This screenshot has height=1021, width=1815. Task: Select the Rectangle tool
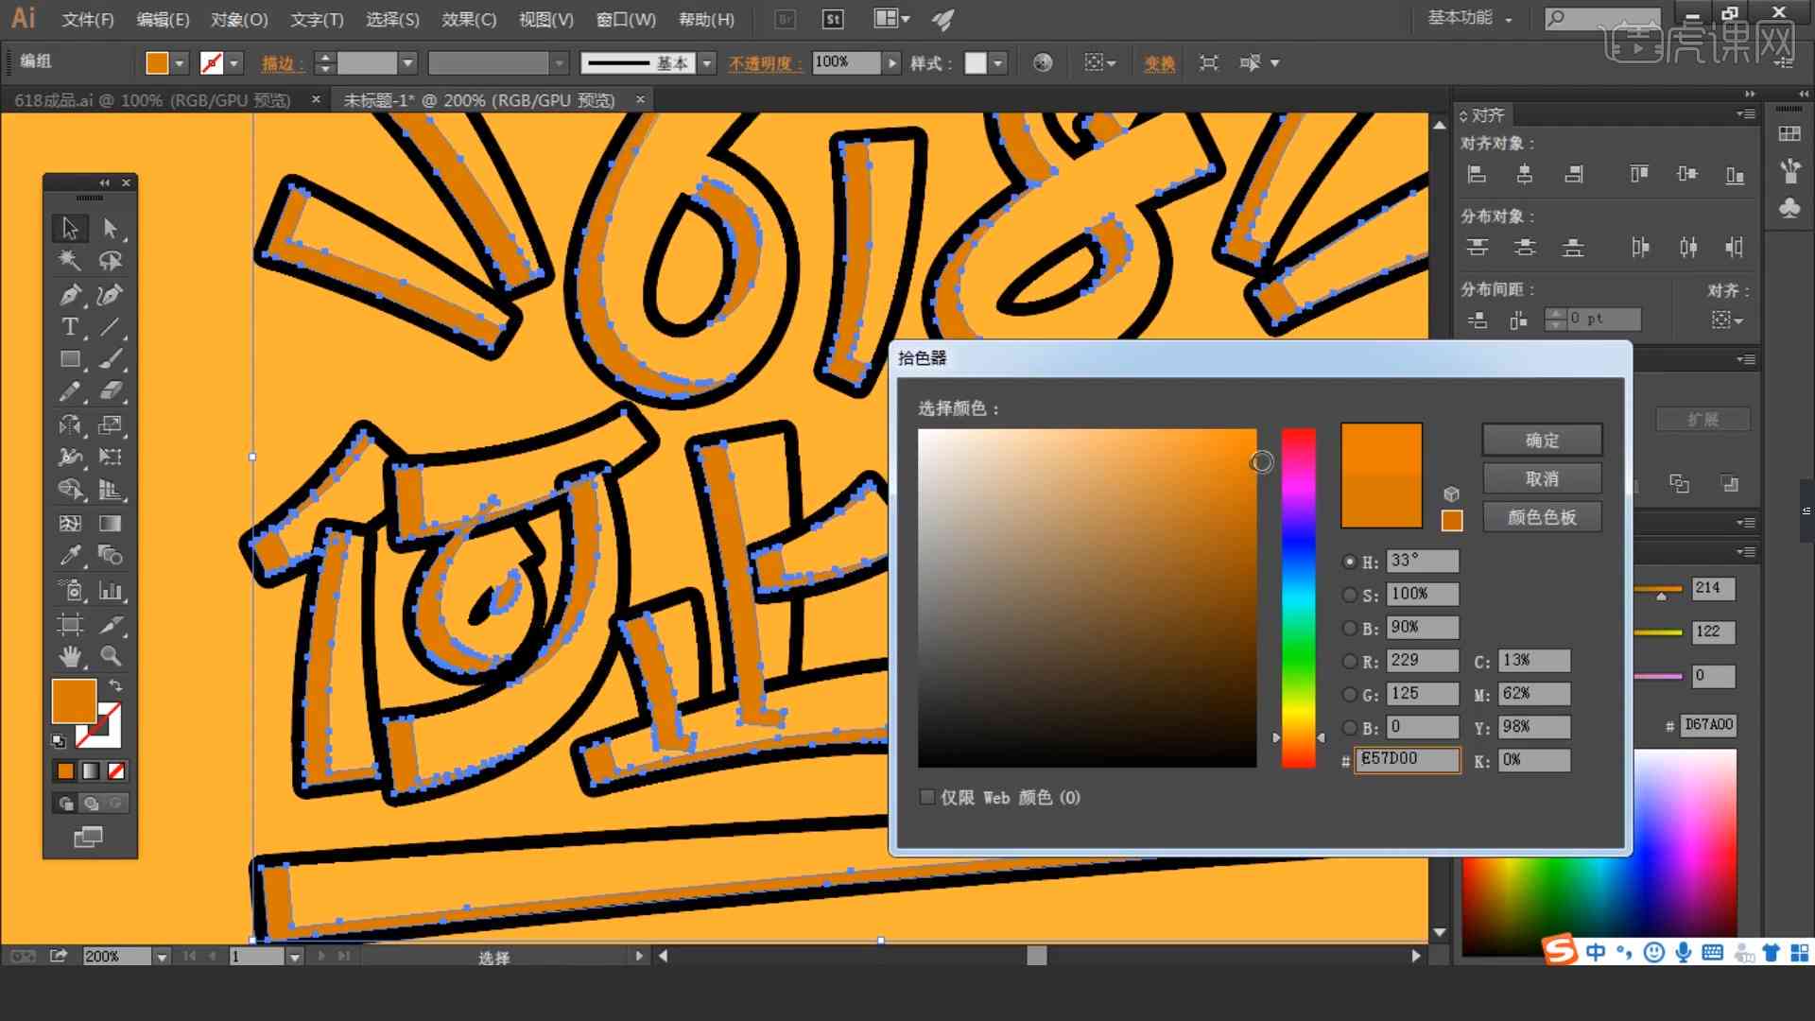click(70, 359)
